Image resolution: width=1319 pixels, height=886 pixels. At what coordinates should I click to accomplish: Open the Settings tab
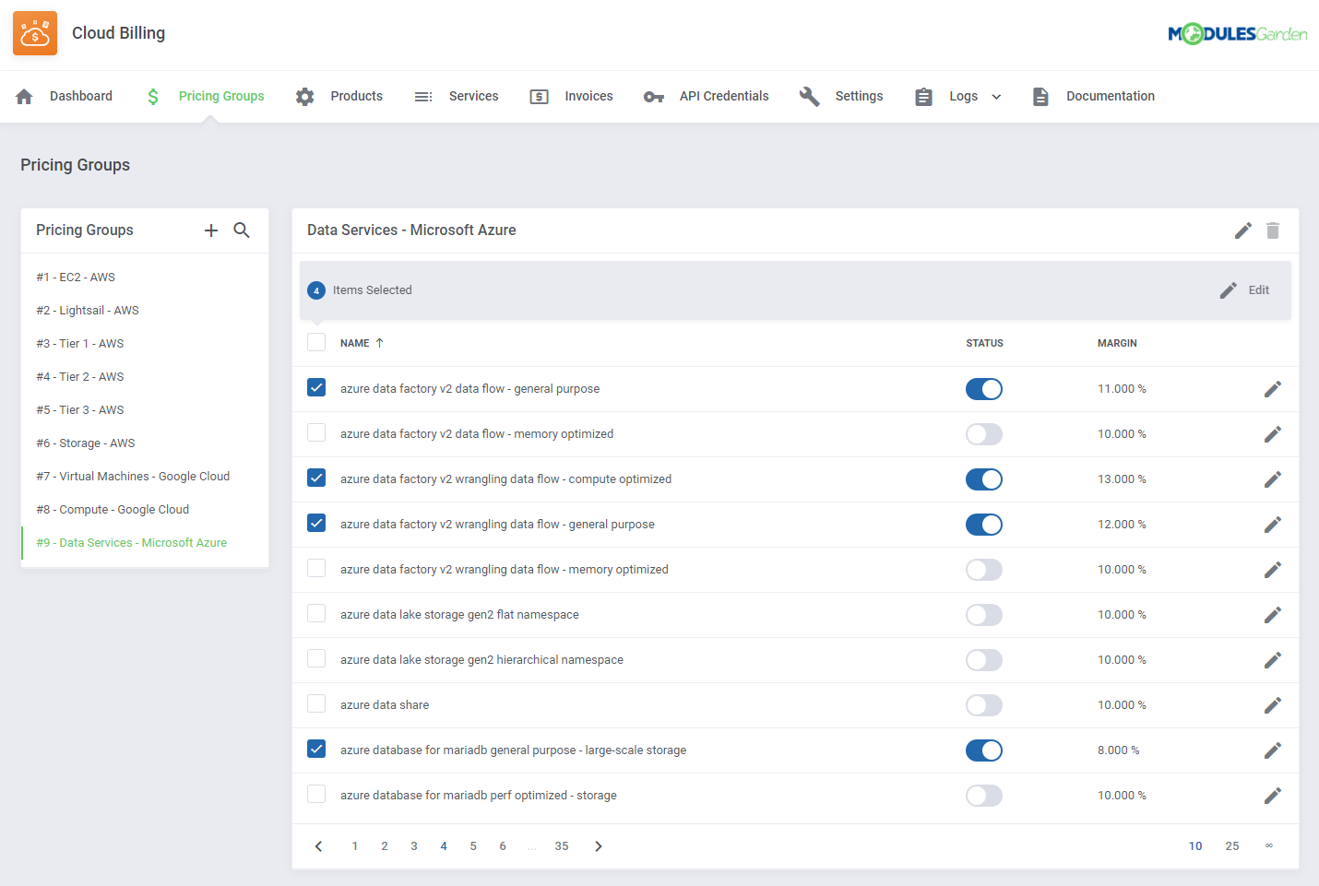pos(841,97)
